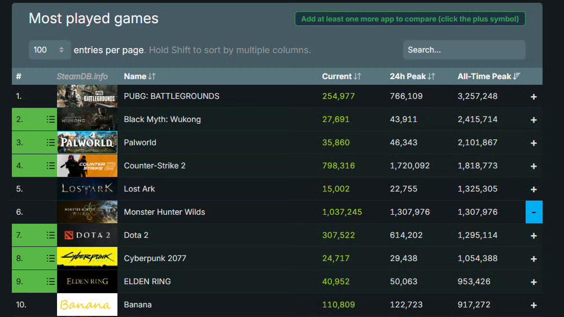Select 24h peak value 22,755

(x=404, y=189)
